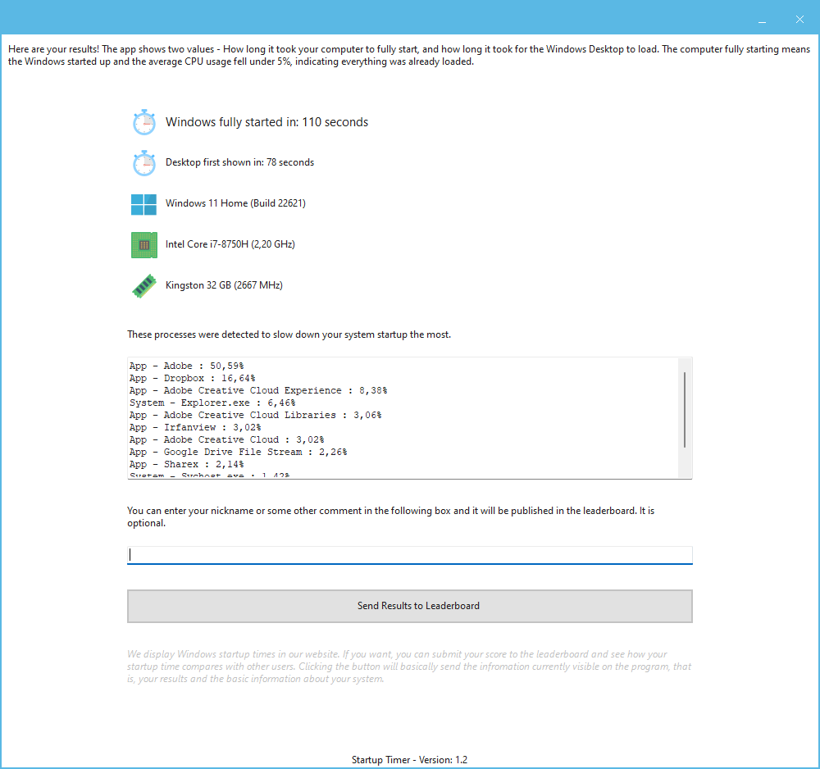Screen dimensions: 820x769
Task: Click the process list scrollbar thumb
Action: click(685, 410)
